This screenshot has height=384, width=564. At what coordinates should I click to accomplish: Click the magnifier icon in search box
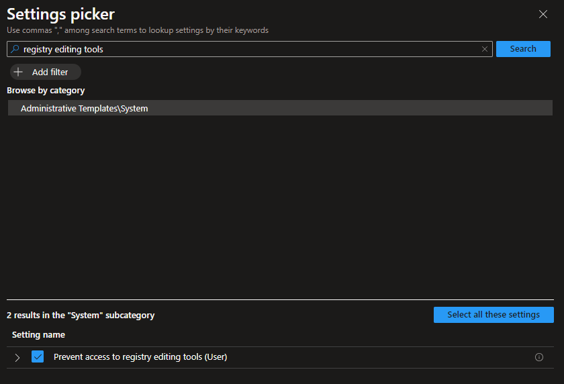15,49
